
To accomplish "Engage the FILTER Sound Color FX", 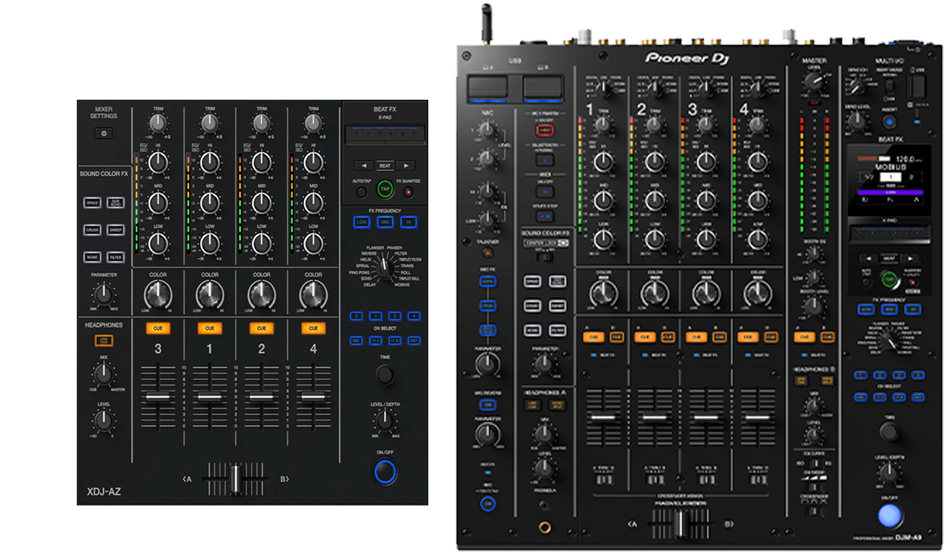I will click(x=116, y=256).
